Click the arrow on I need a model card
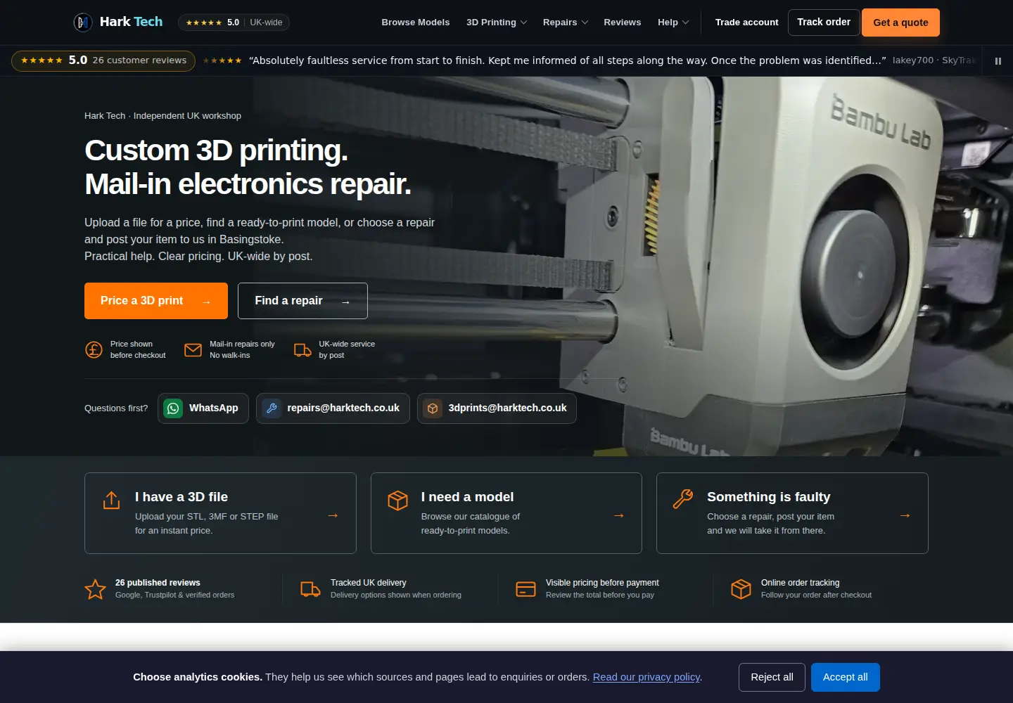The height and width of the screenshot is (703, 1013). (619, 515)
